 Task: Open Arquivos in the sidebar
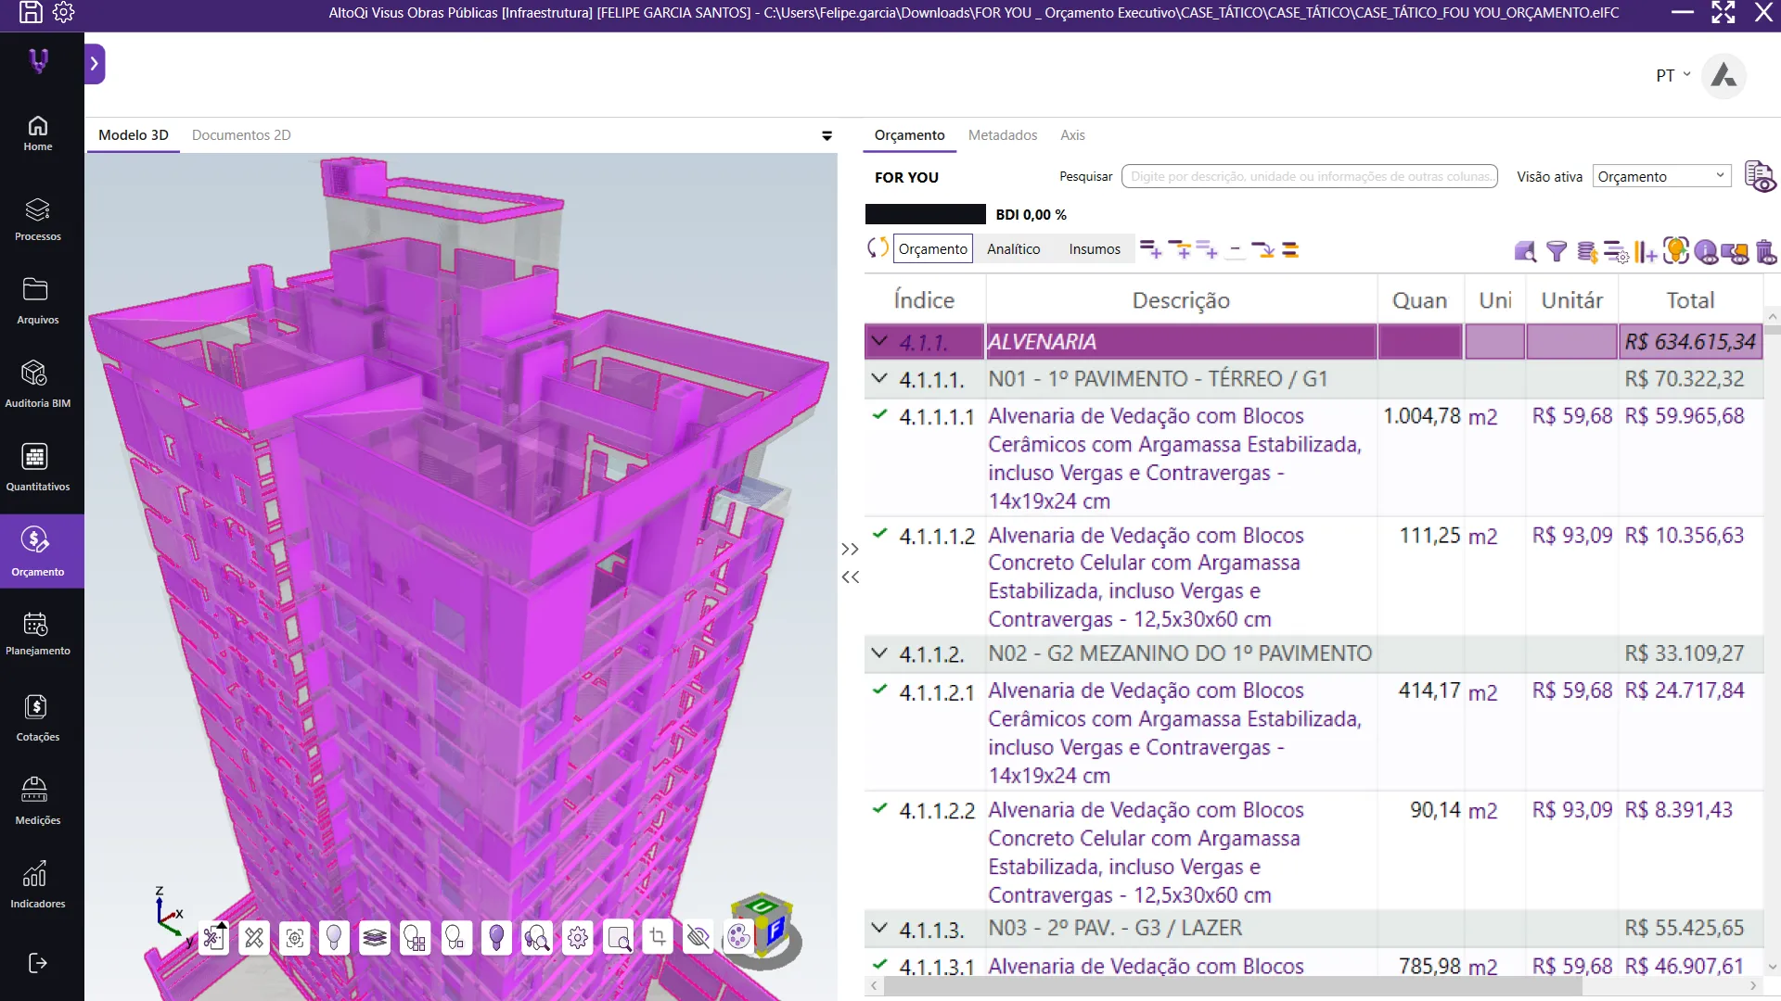tap(38, 301)
